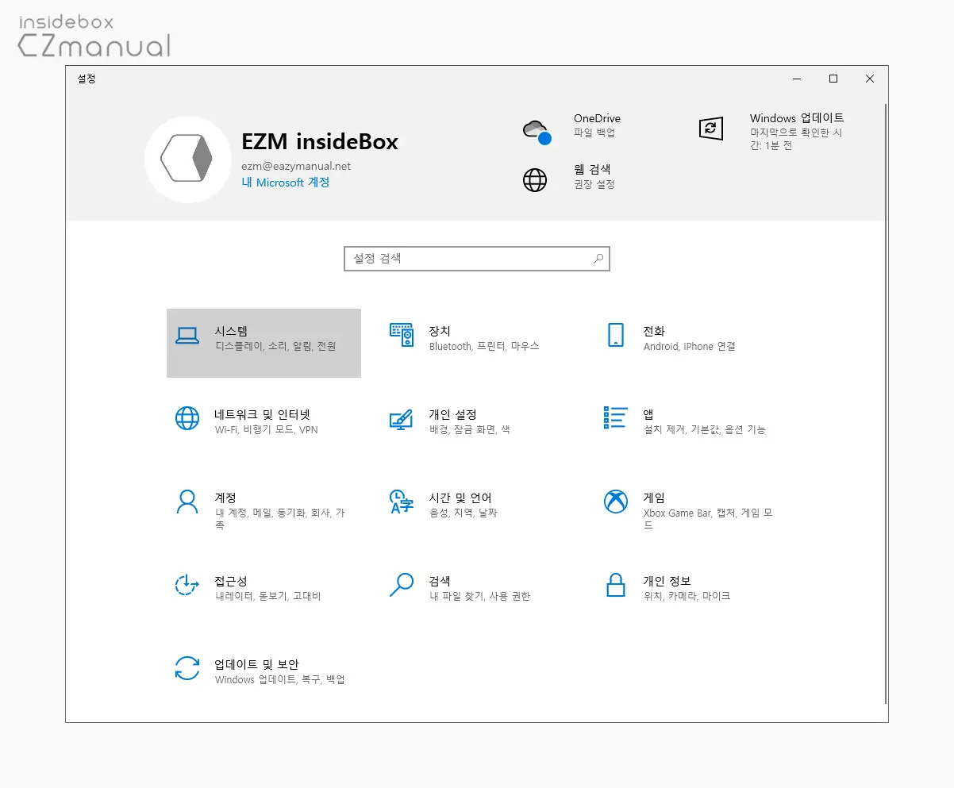Click 음성, 지역, 날짜 description
Image resolution: width=954 pixels, height=788 pixels.
coord(463,513)
